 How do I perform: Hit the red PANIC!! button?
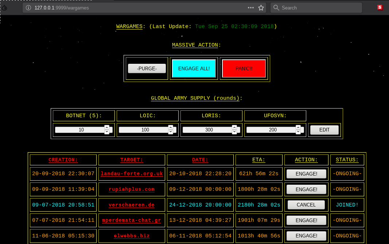244,68
